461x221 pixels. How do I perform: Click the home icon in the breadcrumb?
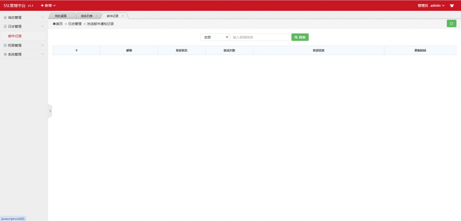54,23
